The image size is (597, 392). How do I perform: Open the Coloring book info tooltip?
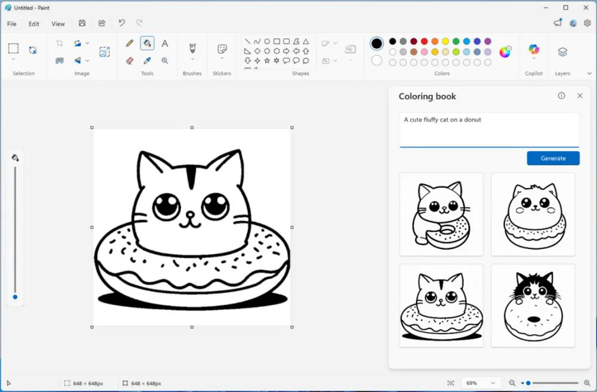(x=561, y=95)
